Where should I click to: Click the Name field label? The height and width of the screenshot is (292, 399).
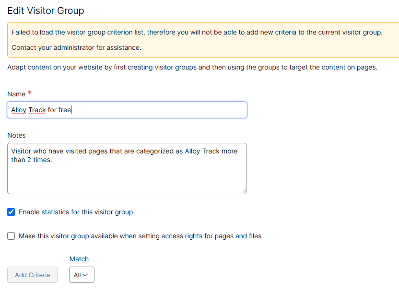coord(16,94)
